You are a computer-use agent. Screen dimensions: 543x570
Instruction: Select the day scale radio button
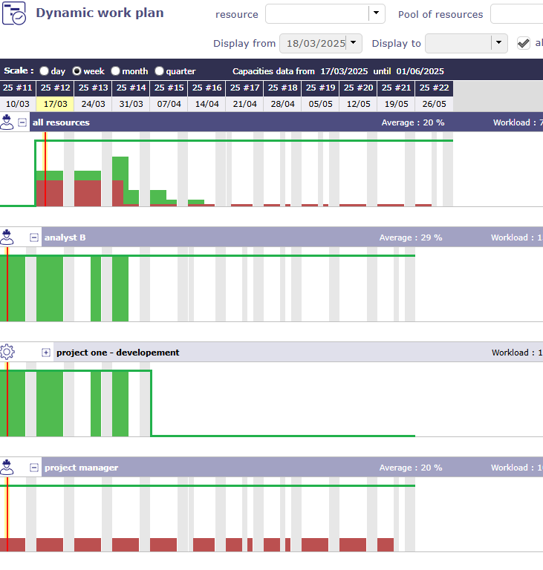click(45, 71)
